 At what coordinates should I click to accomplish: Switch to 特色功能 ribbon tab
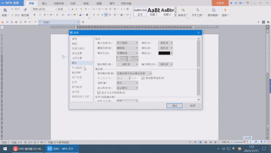(x=126, y=3)
